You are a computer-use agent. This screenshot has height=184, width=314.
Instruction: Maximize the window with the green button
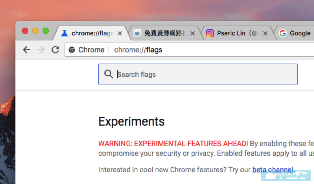coord(46,31)
